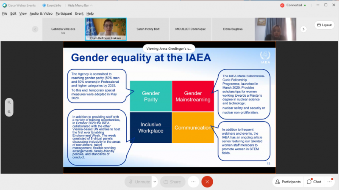
Task: Open panel options three-dot menu
Action: click(330, 182)
